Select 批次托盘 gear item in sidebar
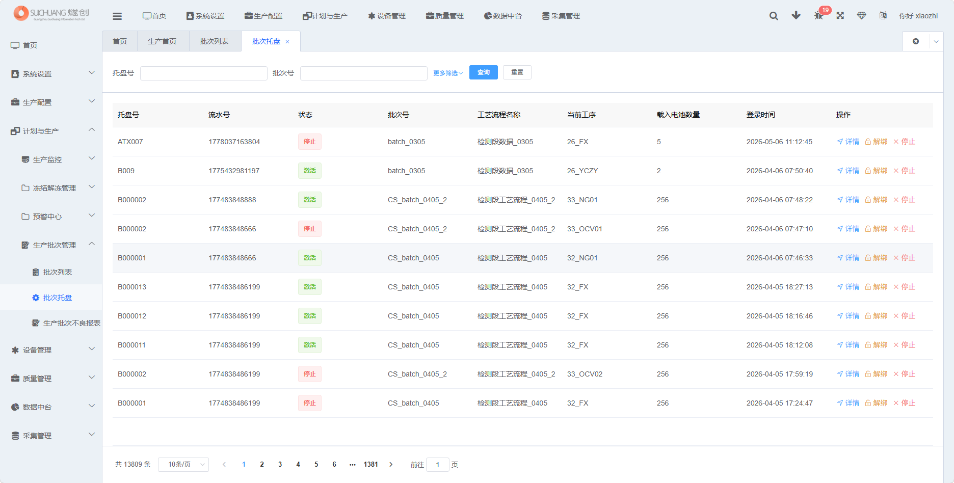This screenshot has height=483, width=954. coord(51,298)
